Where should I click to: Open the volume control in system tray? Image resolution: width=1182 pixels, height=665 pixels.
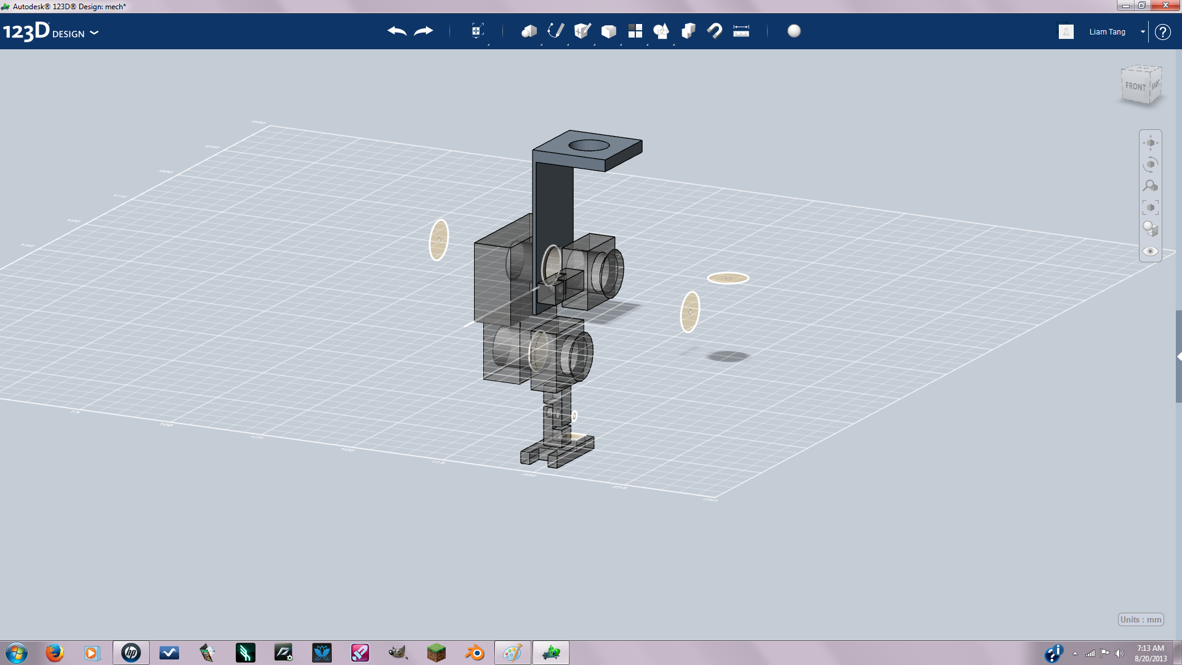point(1120,653)
